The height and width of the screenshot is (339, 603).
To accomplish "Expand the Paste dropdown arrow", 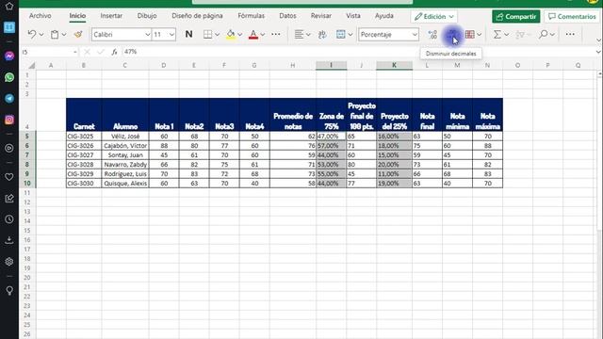I will pyautogui.click(x=64, y=35).
